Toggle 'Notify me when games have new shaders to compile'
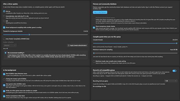The image size is (180, 101). click(x=4, y=91)
